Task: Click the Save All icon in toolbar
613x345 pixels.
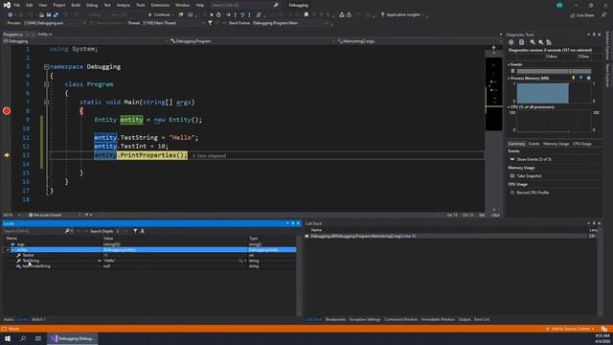Action: (x=56, y=15)
